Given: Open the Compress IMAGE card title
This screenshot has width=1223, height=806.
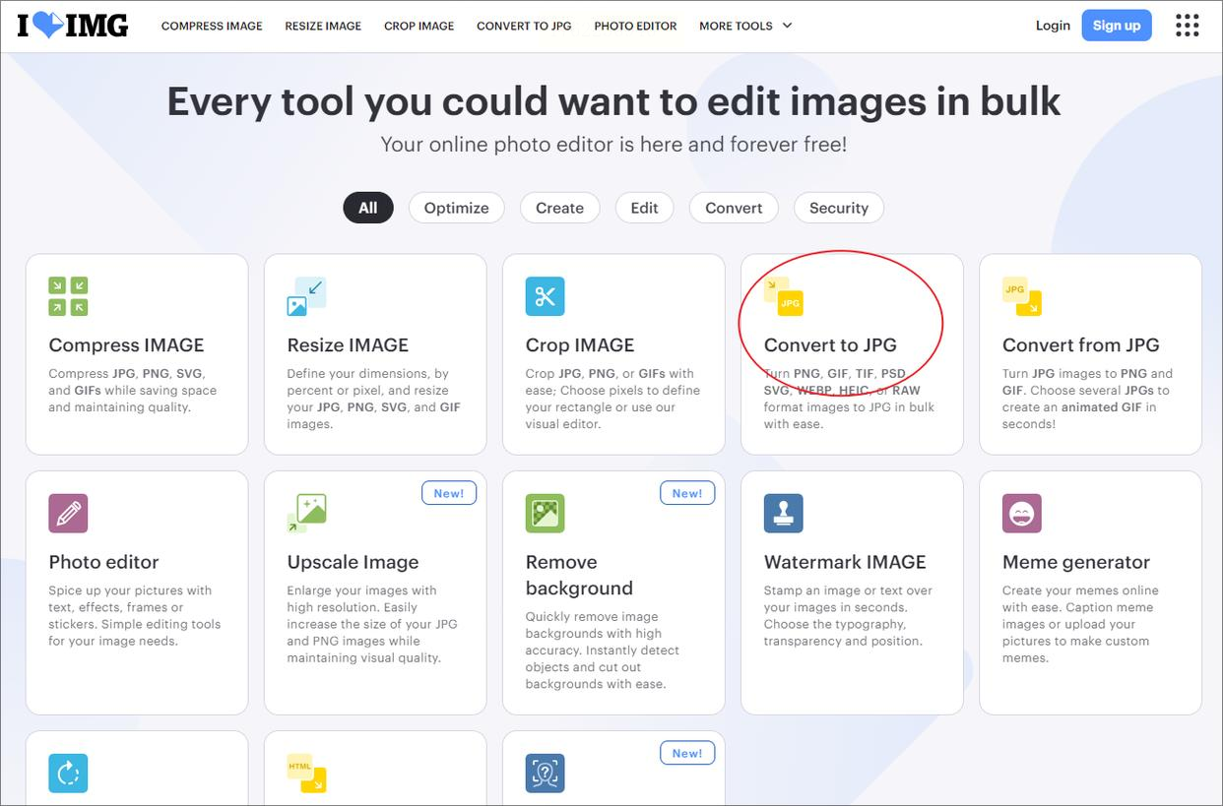Looking at the screenshot, I should [126, 345].
